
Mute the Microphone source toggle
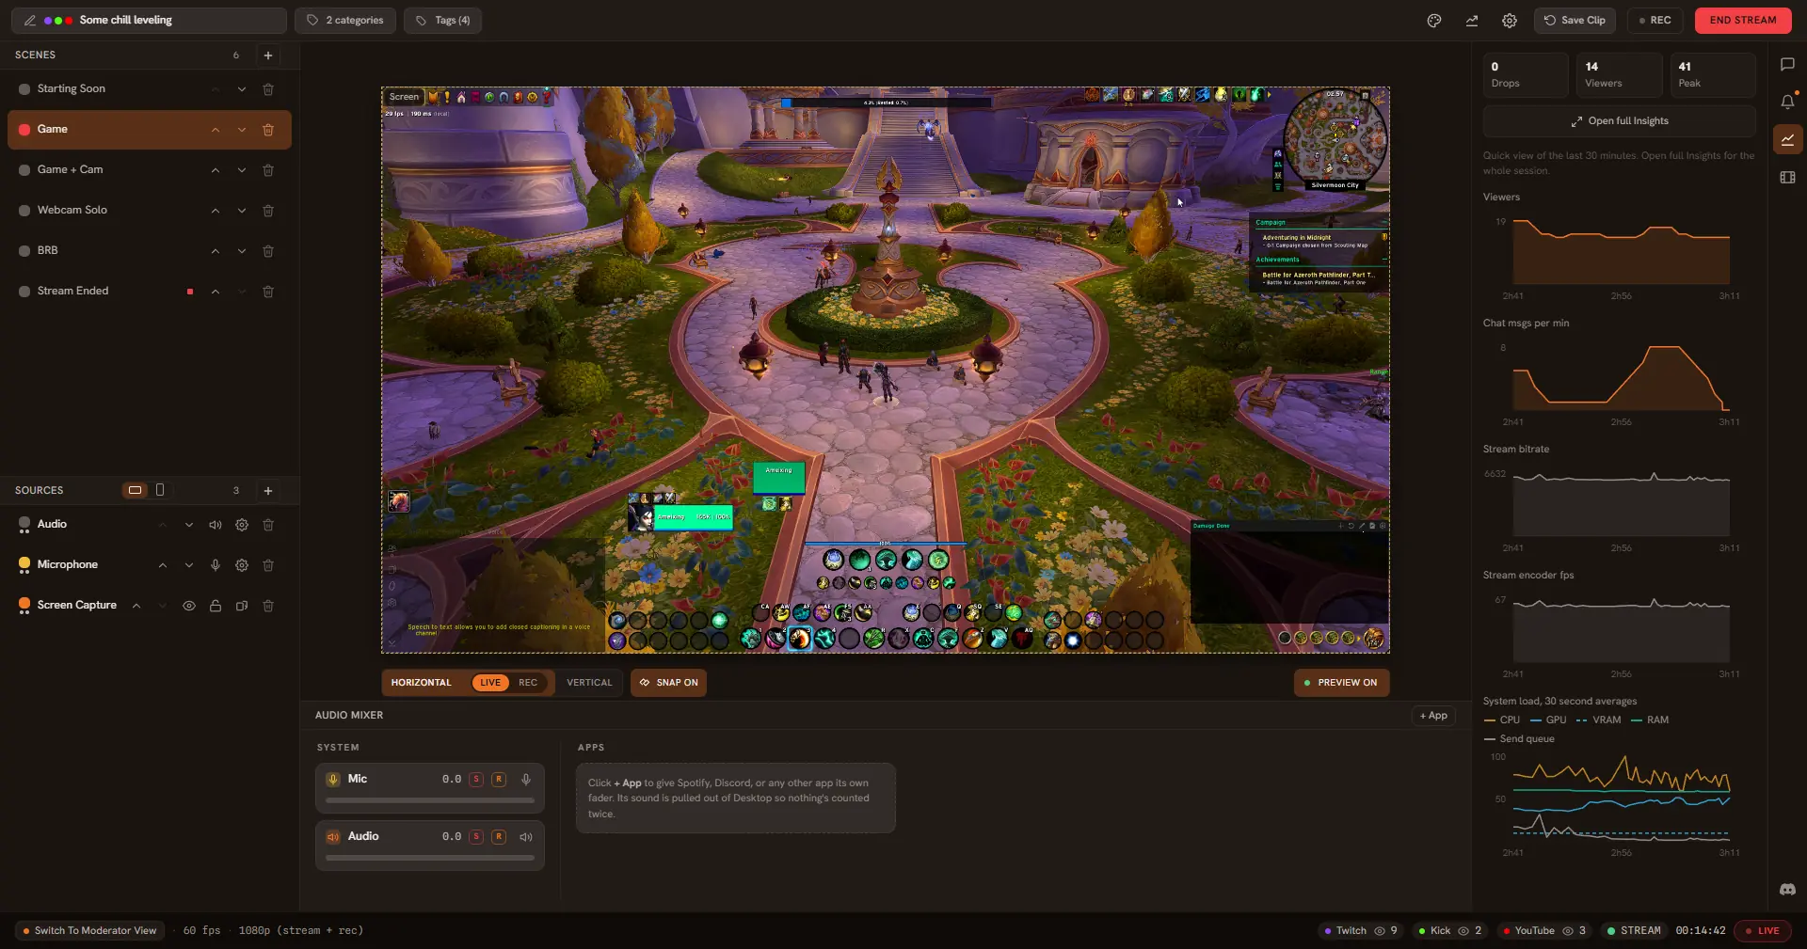point(216,565)
